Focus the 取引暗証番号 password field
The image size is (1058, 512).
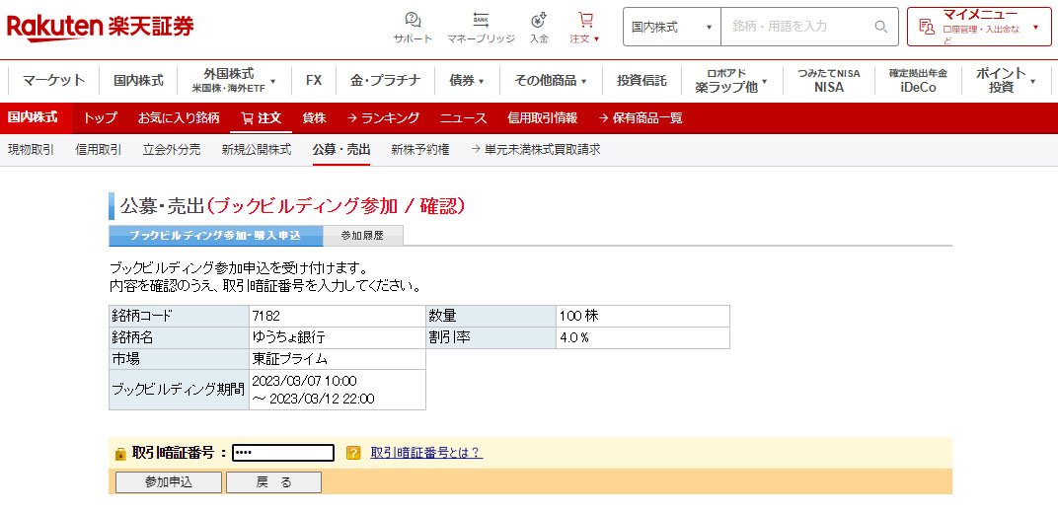[x=283, y=453]
